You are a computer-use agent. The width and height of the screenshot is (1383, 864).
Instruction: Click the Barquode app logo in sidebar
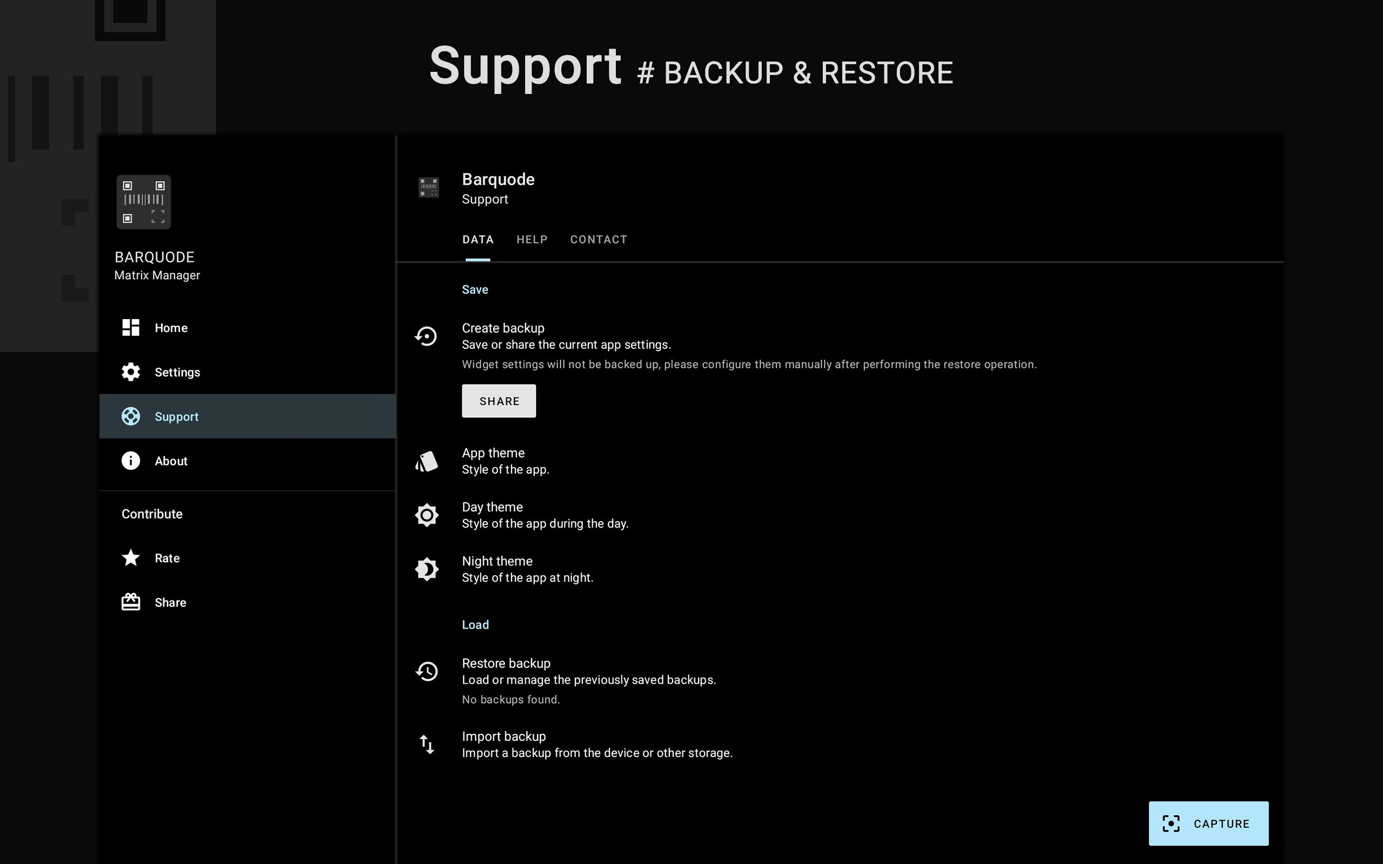pos(144,202)
